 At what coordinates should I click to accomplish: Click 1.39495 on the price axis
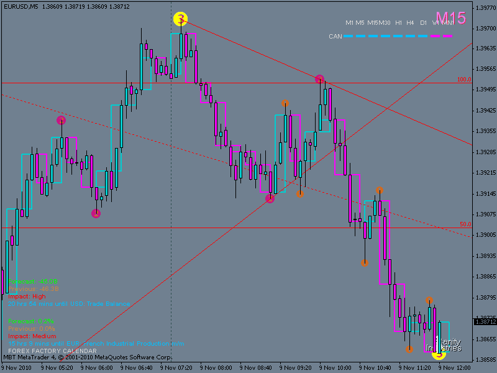[486, 90]
